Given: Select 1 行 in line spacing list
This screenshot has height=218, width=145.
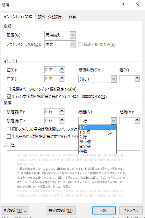Looking at the screenshot, I should [98, 127].
